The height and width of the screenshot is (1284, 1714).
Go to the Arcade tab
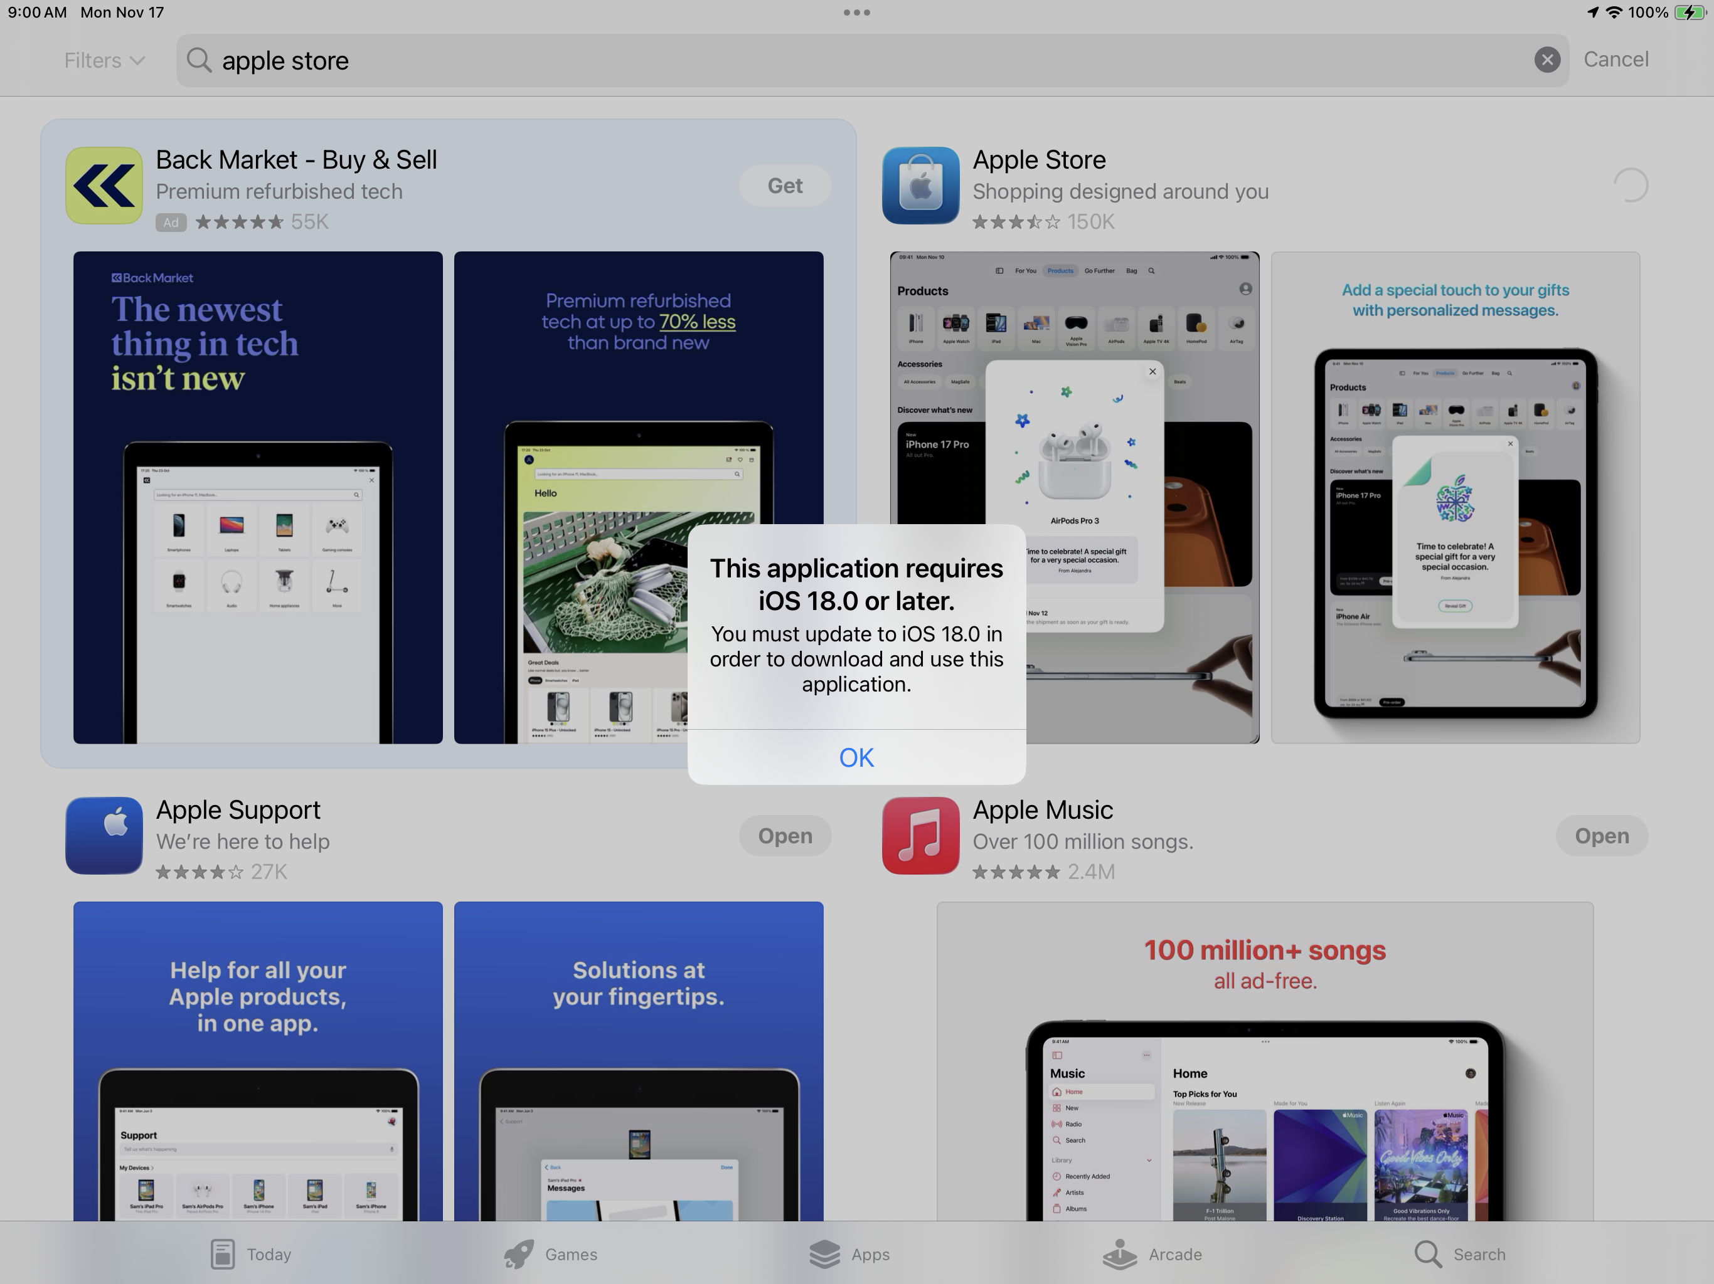coord(1152,1254)
